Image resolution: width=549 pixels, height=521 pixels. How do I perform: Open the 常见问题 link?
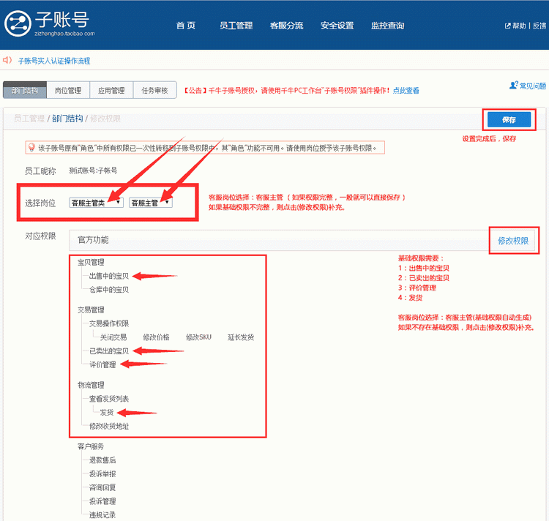(x=533, y=86)
